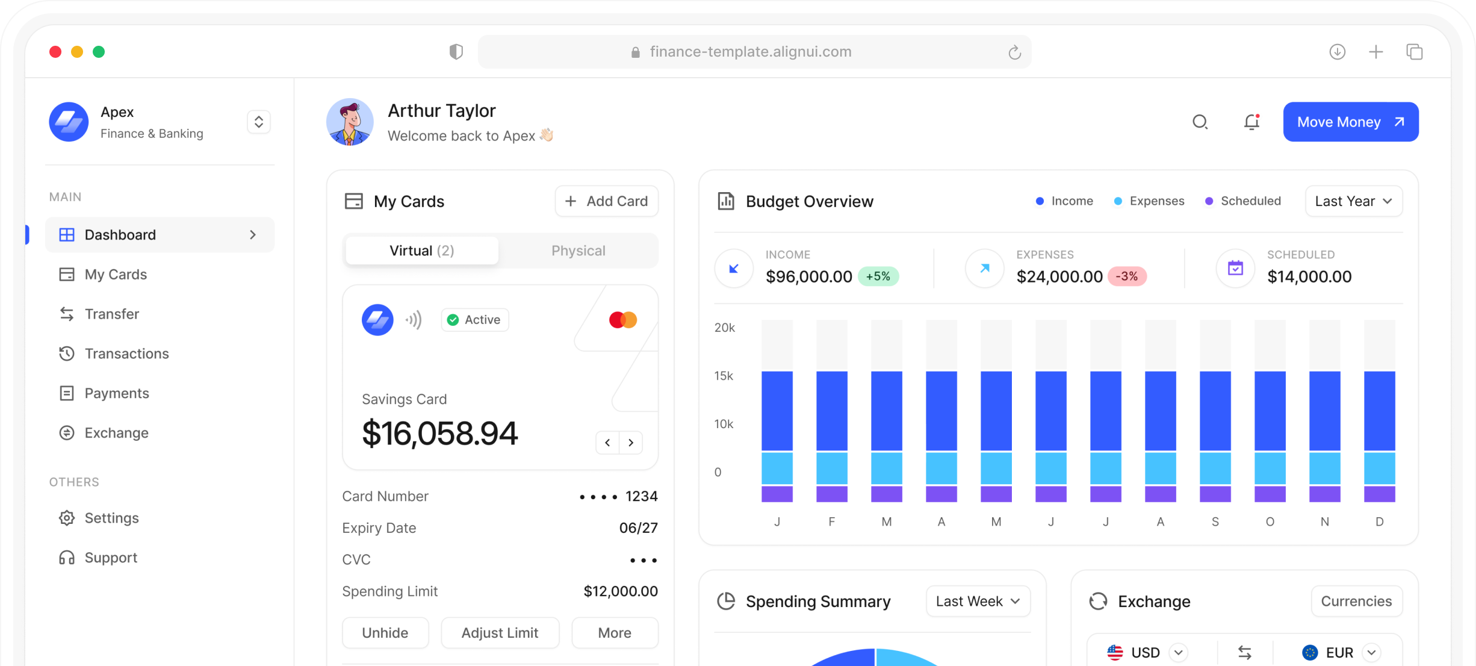The image size is (1476, 666).
Task: Open the Last Week dropdown
Action: coord(978,601)
